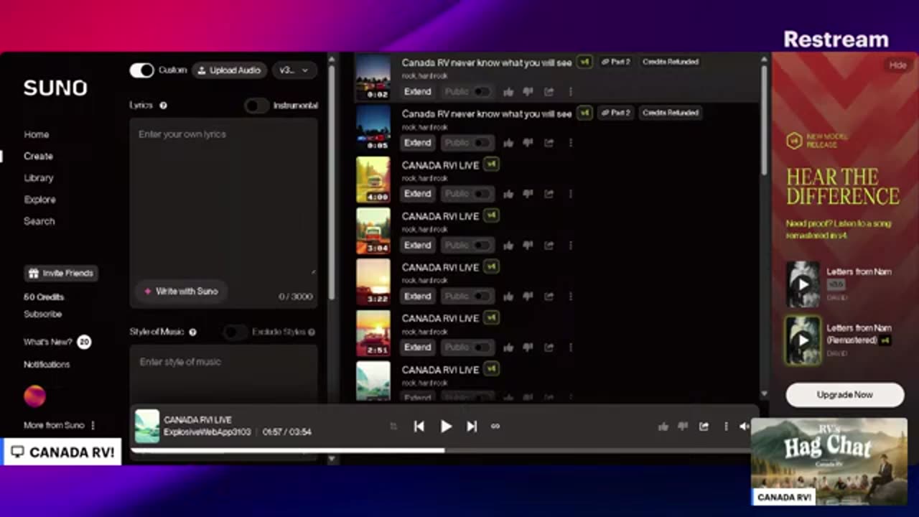
Task: Extend the 4:00 CANADA RV! LIVE track
Action: click(x=417, y=194)
